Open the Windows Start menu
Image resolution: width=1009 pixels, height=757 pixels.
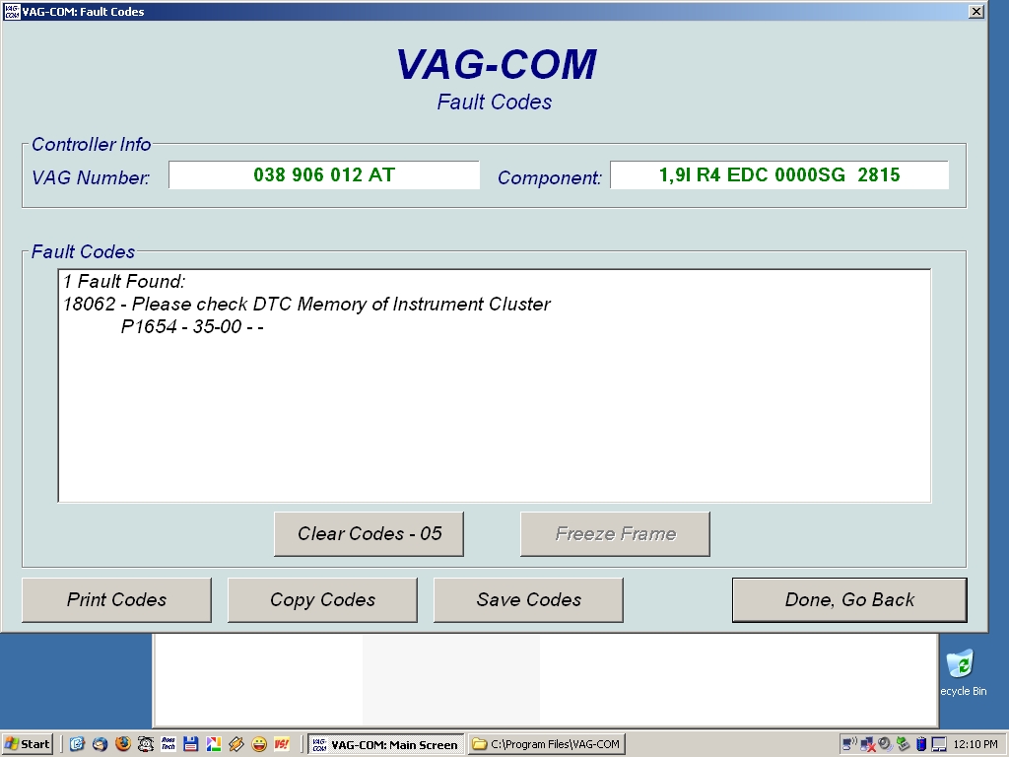coord(27,744)
